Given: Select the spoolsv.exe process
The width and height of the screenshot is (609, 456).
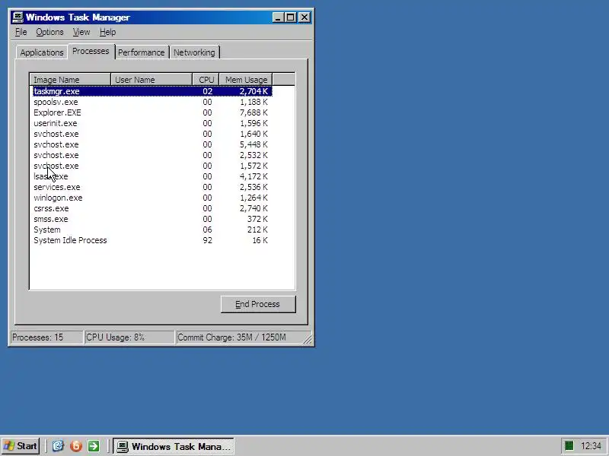Looking at the screenshot, I should [152, 102].
